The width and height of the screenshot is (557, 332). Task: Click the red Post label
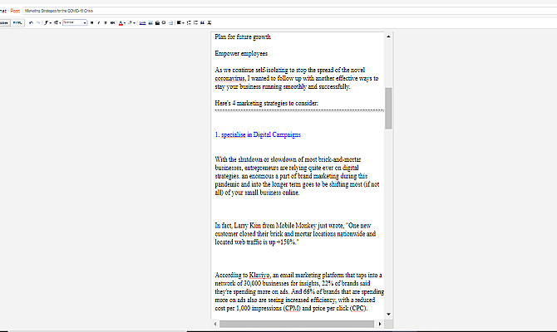click(15, 11)
